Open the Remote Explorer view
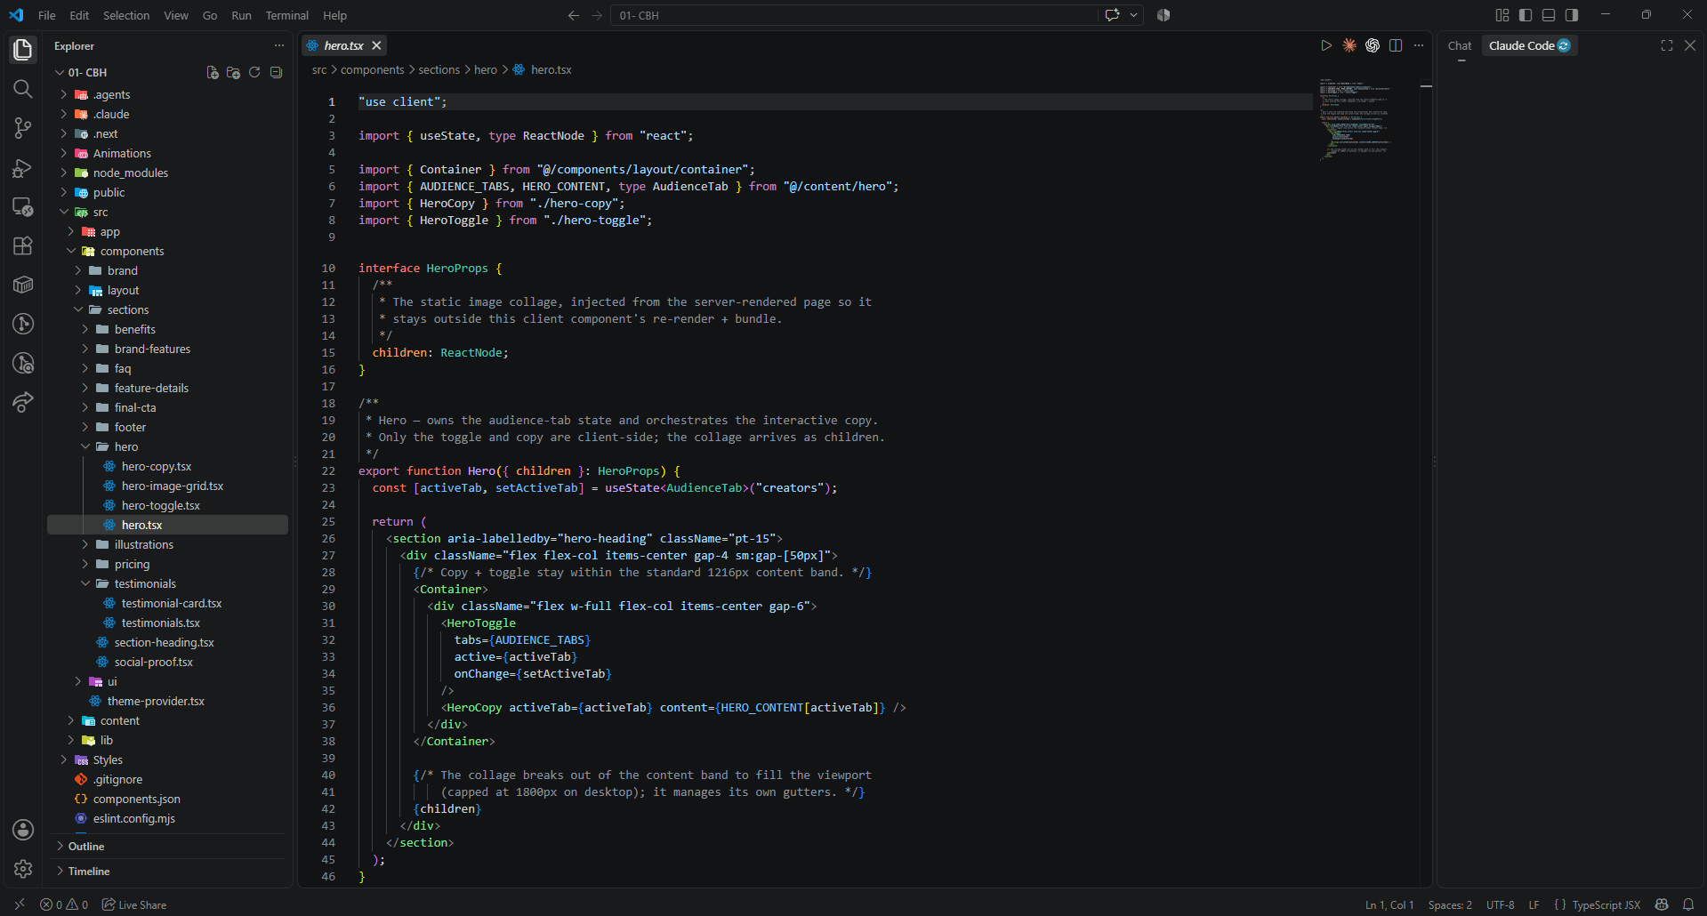The image size is (1707, 916). click(23, 206)
